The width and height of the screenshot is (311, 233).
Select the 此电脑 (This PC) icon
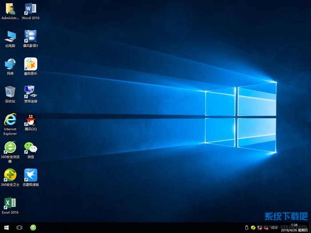[x=10, y=36]
